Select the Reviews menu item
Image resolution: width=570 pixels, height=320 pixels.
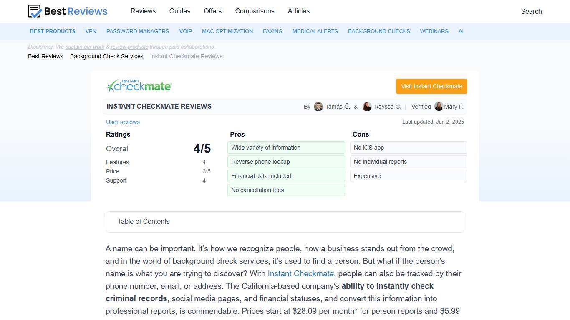143,11
